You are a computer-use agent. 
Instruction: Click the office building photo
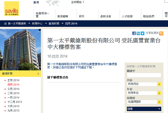pos(20,50)
